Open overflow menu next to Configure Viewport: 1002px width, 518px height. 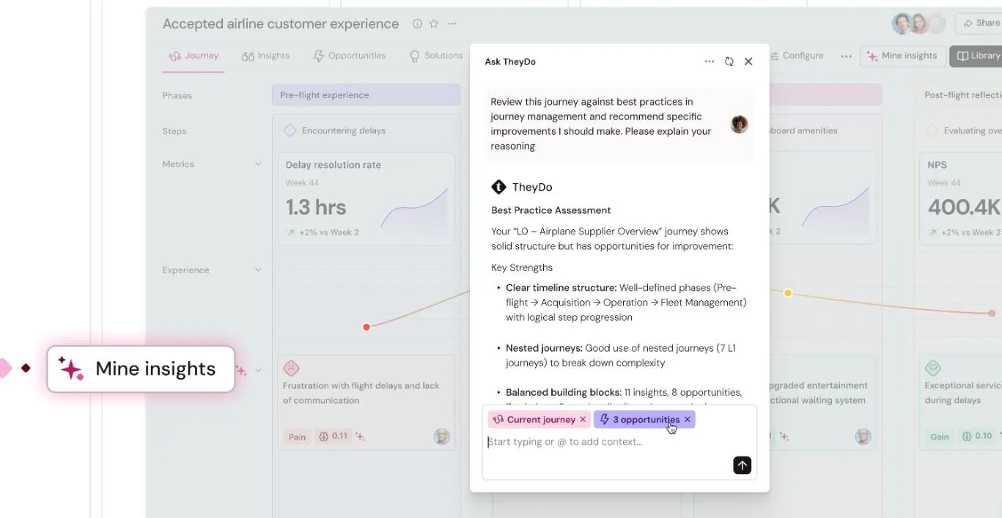(x=847, y=56)
